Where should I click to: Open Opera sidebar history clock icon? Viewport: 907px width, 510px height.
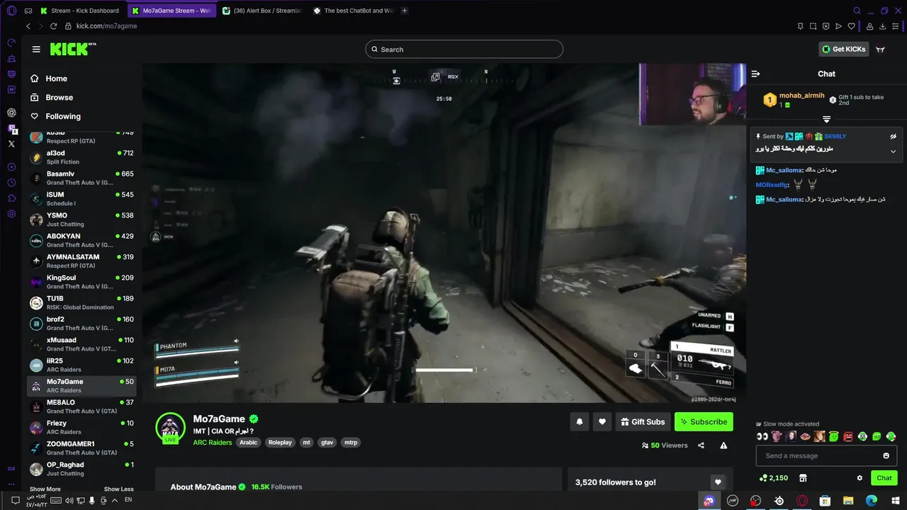[x=11, y=183]
